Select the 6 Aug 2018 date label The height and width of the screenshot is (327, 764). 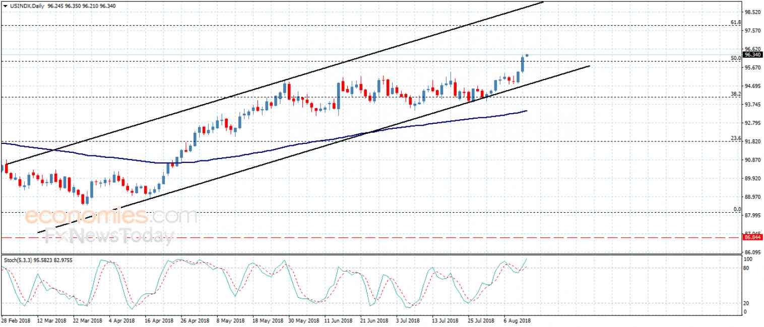point(518,320)
